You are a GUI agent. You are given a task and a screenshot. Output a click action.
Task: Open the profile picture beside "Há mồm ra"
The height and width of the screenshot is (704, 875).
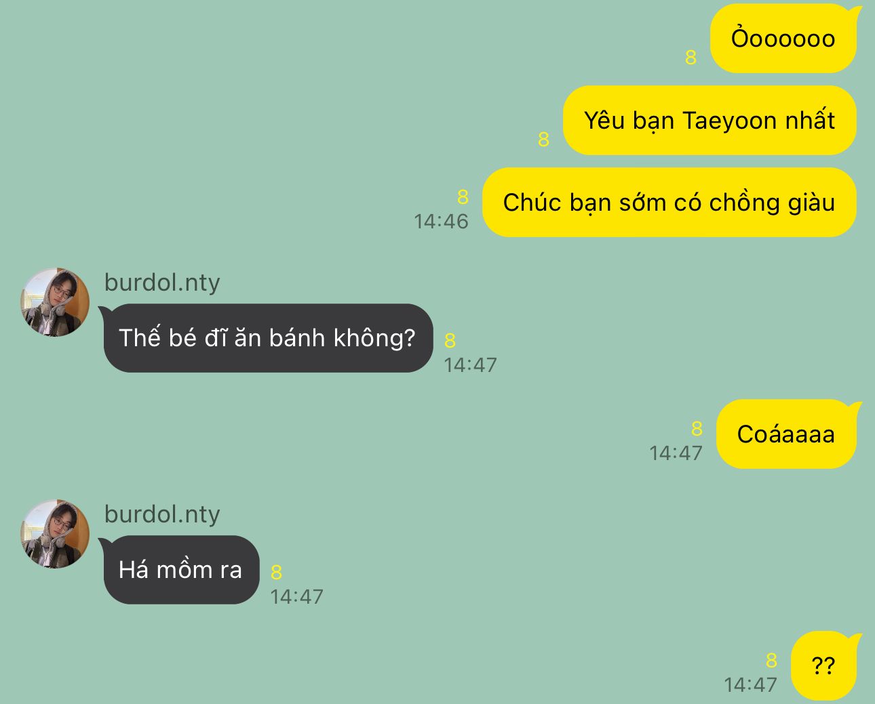pyautogui.click(x=55, y=534)
